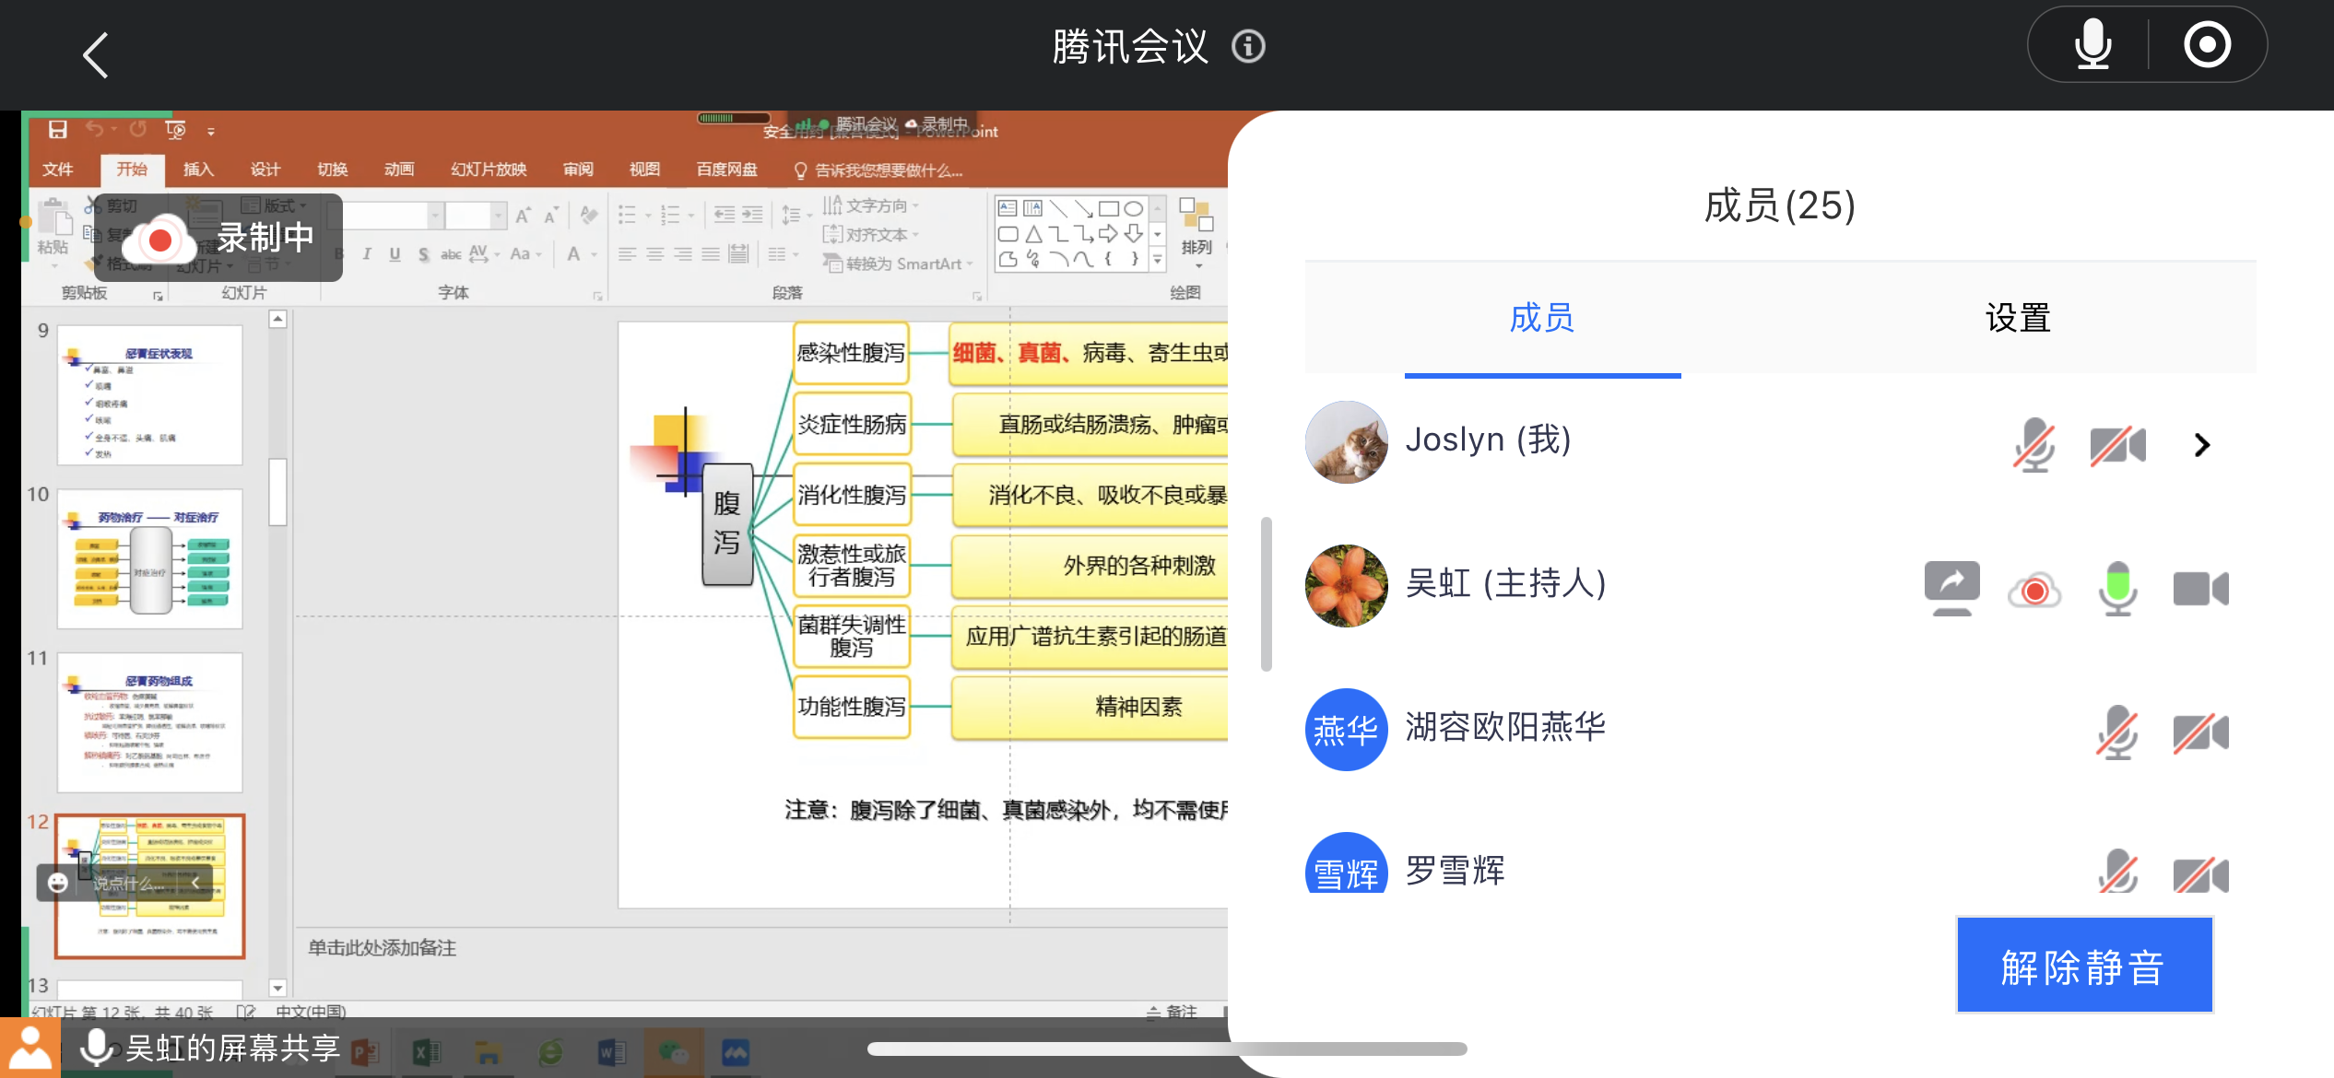
Task: Toggle 吴虹's green microphone
Action: point(2117,589)
